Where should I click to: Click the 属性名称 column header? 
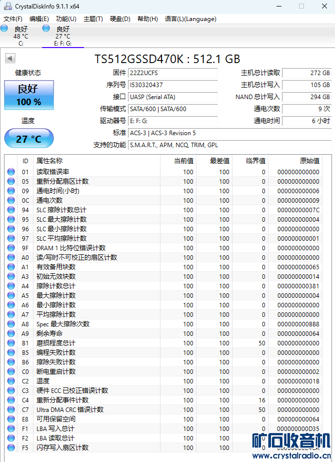(96, 161)
